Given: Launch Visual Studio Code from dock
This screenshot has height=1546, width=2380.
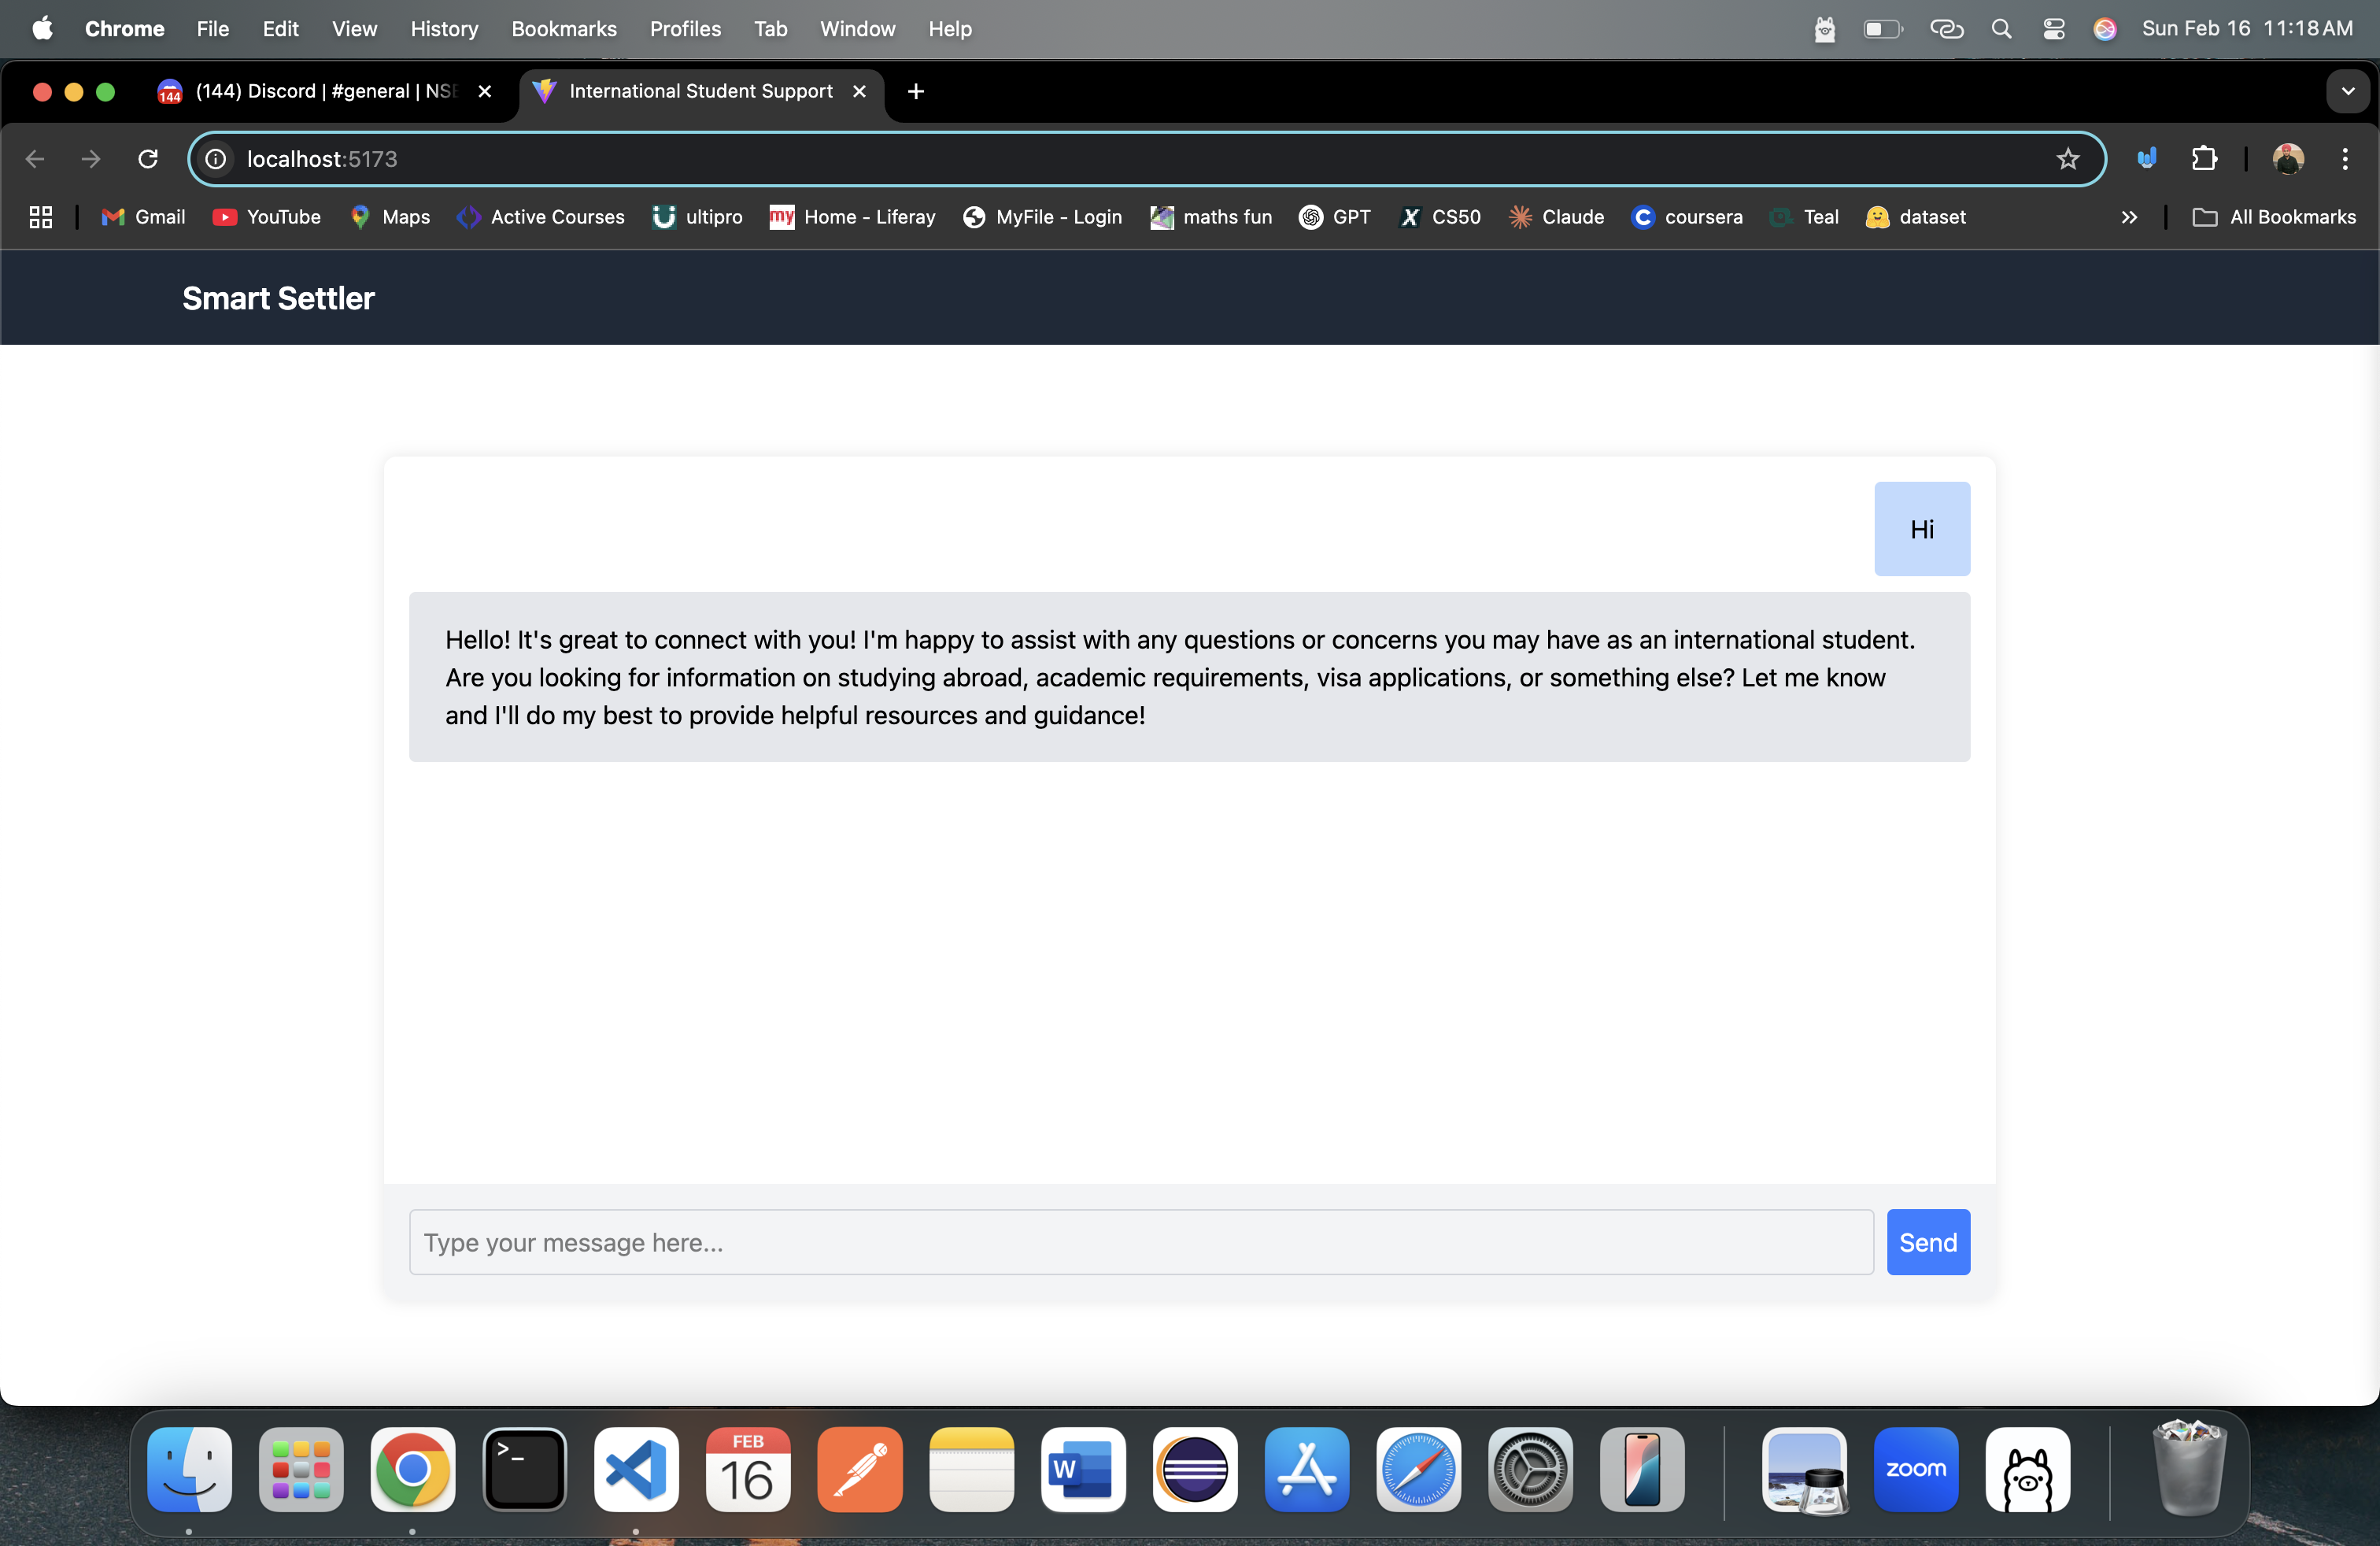Looking at the screenshot, I should pyautogui.click(x=636, y=1470).
